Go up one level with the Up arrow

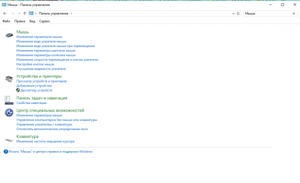24,13
